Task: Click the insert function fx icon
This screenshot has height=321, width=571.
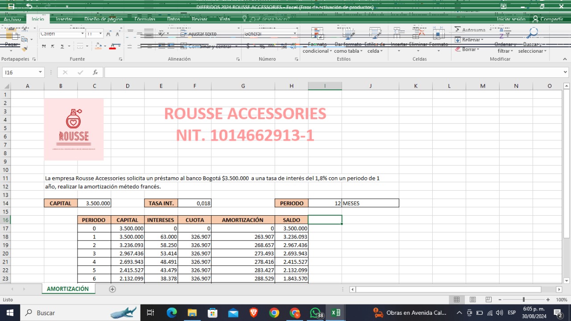Action: (x=95, y=72)
